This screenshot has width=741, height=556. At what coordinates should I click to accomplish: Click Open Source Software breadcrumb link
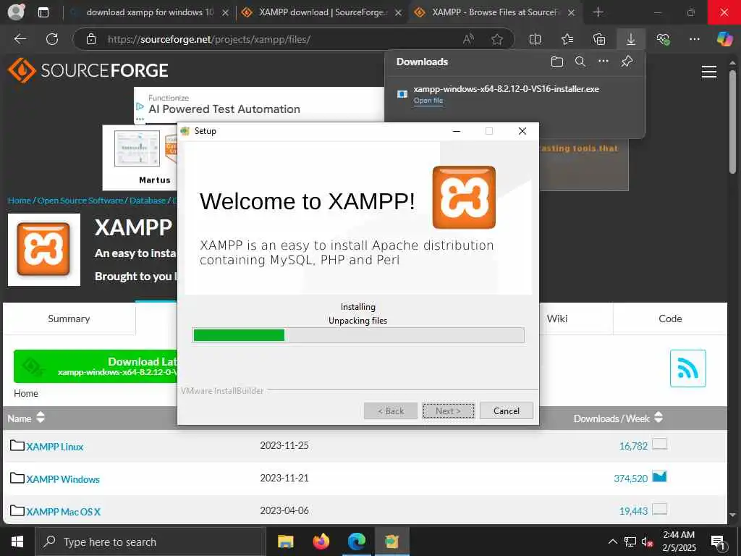pos(80,201)
